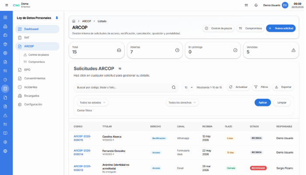Open request ARCOP-2026-000014
The image size is (306, 175).
82,152
